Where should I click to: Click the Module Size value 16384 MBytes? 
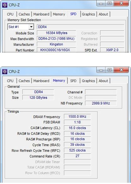[x=57, y=33]
